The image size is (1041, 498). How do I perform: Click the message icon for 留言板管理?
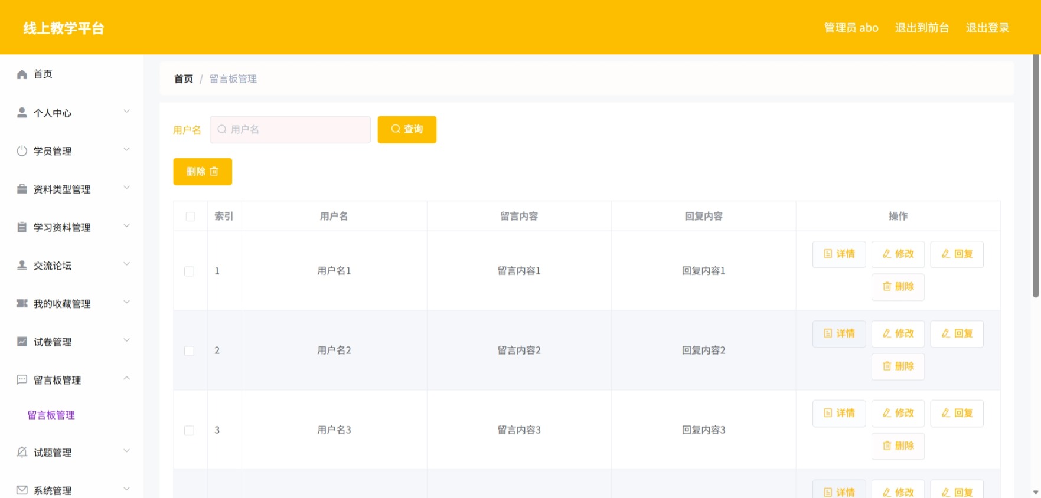click(22, 380)
